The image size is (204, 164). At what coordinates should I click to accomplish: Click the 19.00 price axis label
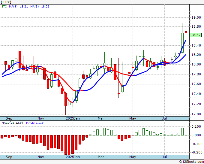click(x=196, y=17)
